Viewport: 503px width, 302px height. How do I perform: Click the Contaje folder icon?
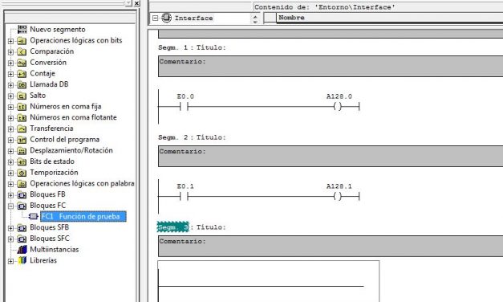[22, 74]
